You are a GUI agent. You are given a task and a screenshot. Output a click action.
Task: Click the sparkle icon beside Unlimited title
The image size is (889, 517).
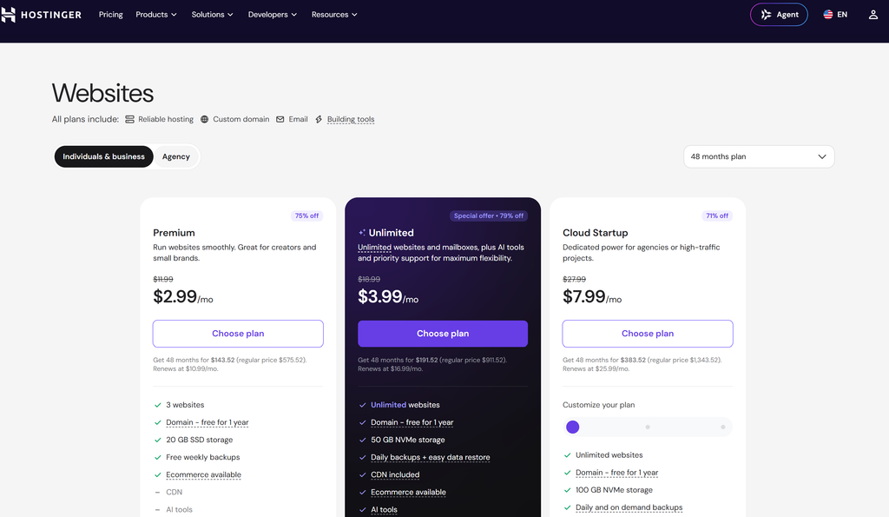(x=362, y=233)
